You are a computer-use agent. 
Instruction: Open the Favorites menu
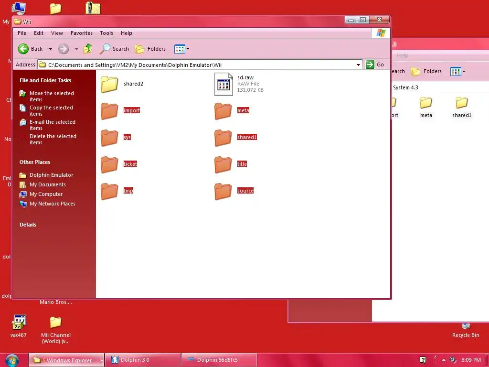coord(82,33)
